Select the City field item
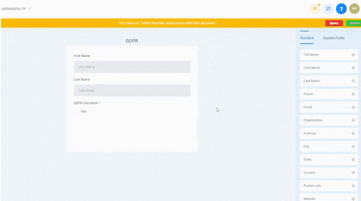The width and height of the screenshot is (361, 201). (x=329, y=147)
